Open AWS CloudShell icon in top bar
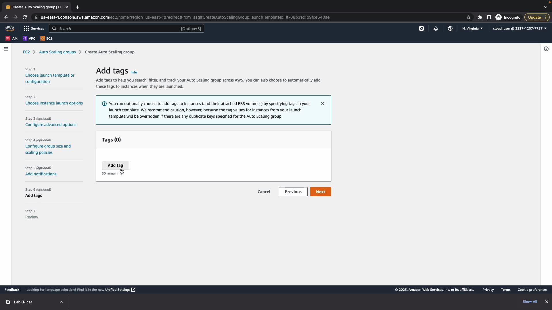This screenshot has height=310, width=552. coord(421,28)
